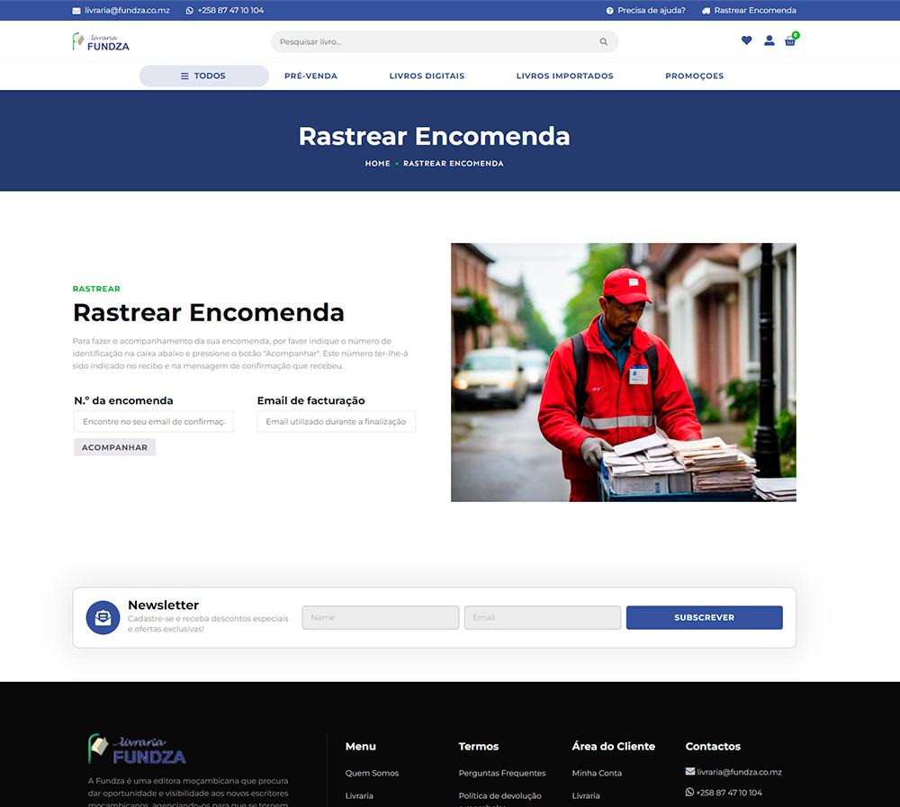
Task: Select Livros Digitais in navigation
Action: point(427,76)
